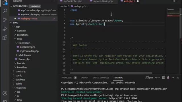This screenshot has height=102, width=182.
Task: Place cursor on line 5 use statement
Action: [x=87, y=24]
